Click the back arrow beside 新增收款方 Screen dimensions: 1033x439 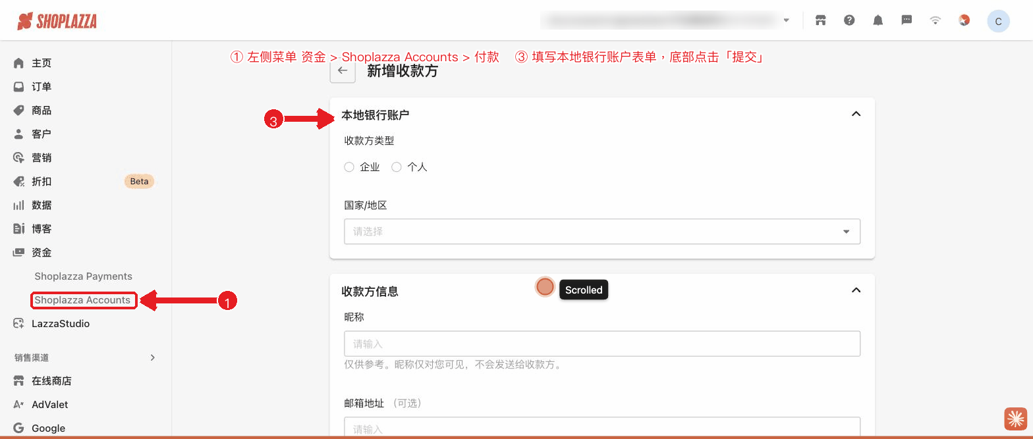tap(343, 71)
